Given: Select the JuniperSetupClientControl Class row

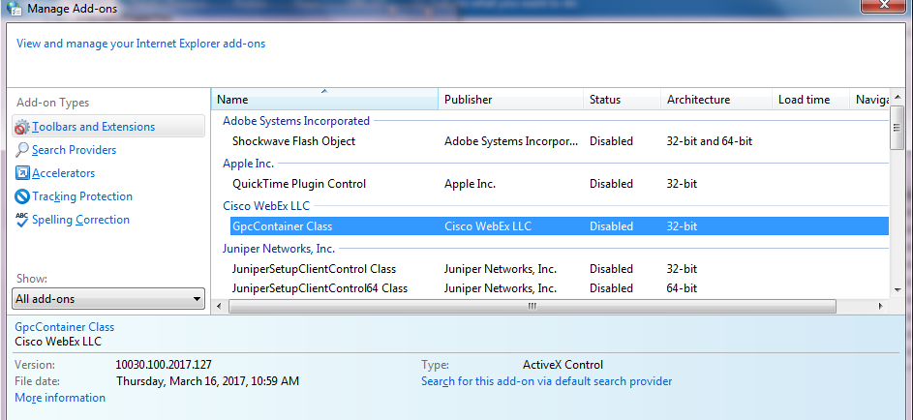Looking at the screenshot, I should (x=559, y=269).
